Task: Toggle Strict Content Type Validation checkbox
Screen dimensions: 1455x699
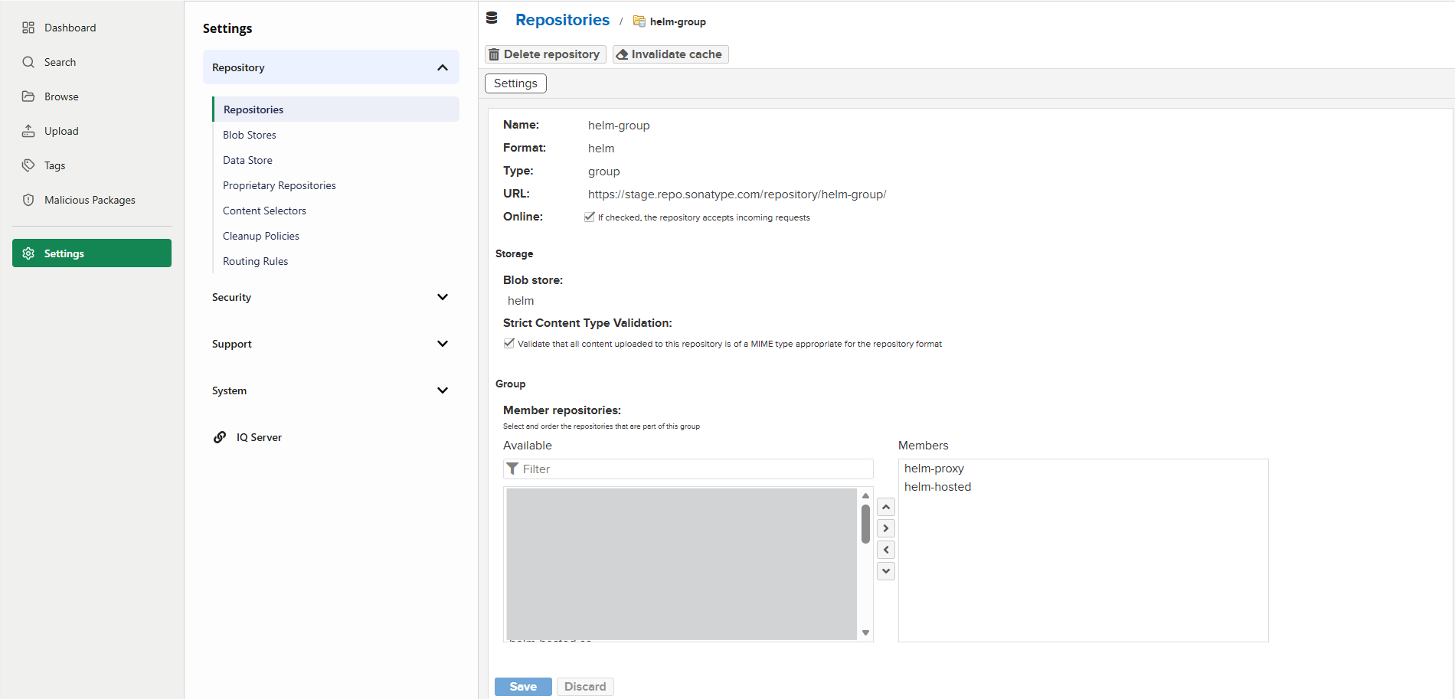Action: click(x=509, y=343)
